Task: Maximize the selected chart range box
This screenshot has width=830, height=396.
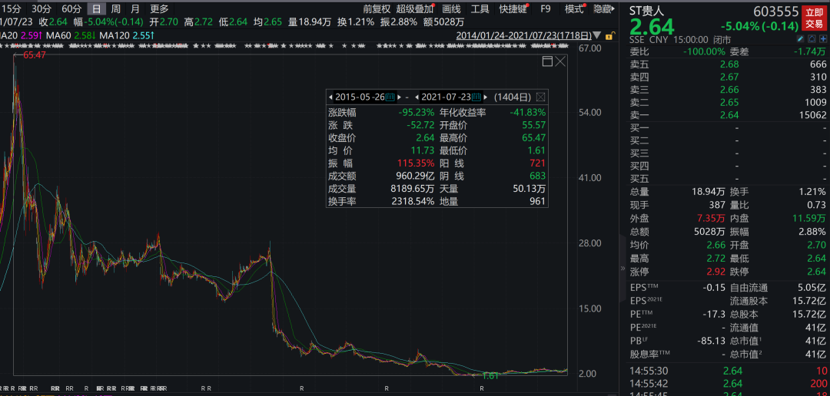Action: [x=547, y=61]
